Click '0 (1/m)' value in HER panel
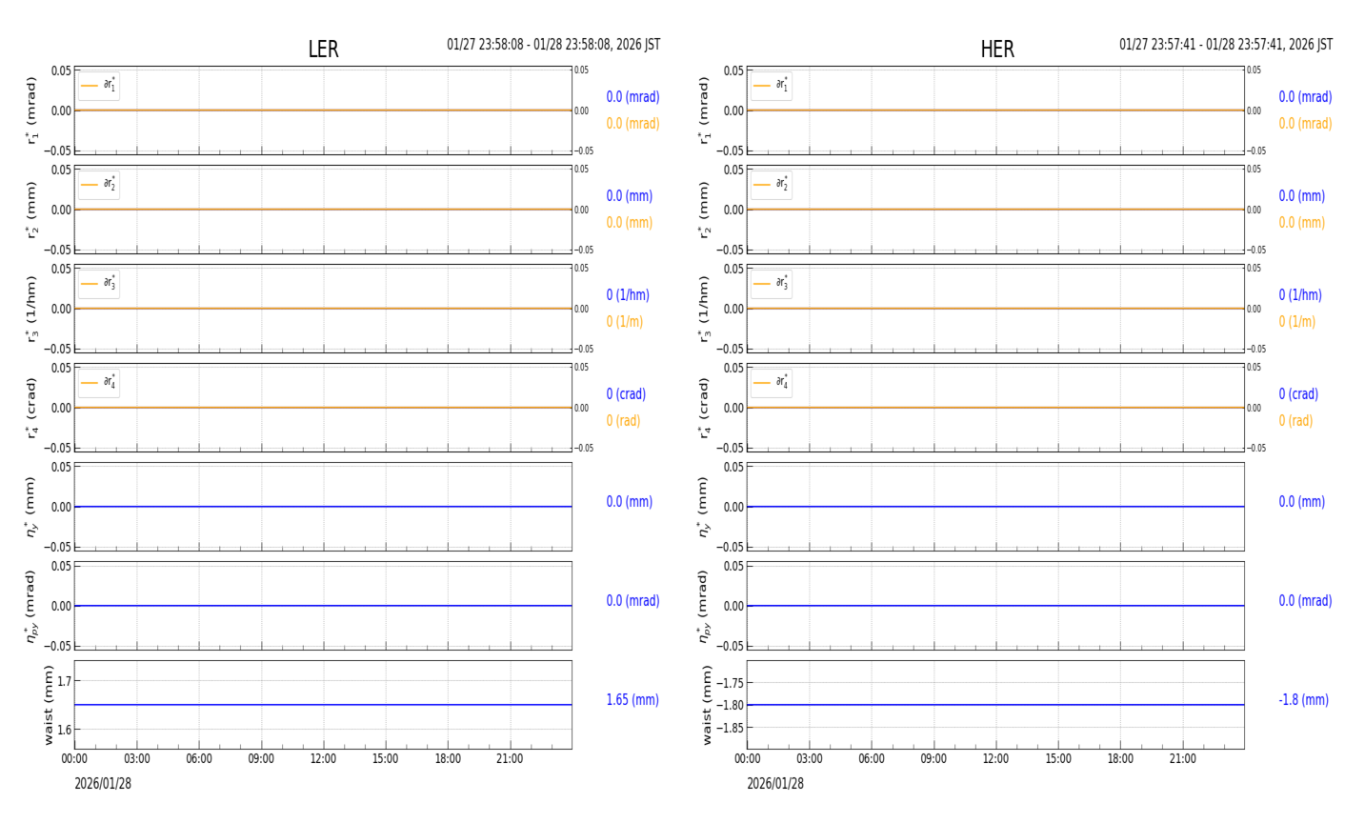This screenshot has width=1345, height=823. coord(1297,322)
